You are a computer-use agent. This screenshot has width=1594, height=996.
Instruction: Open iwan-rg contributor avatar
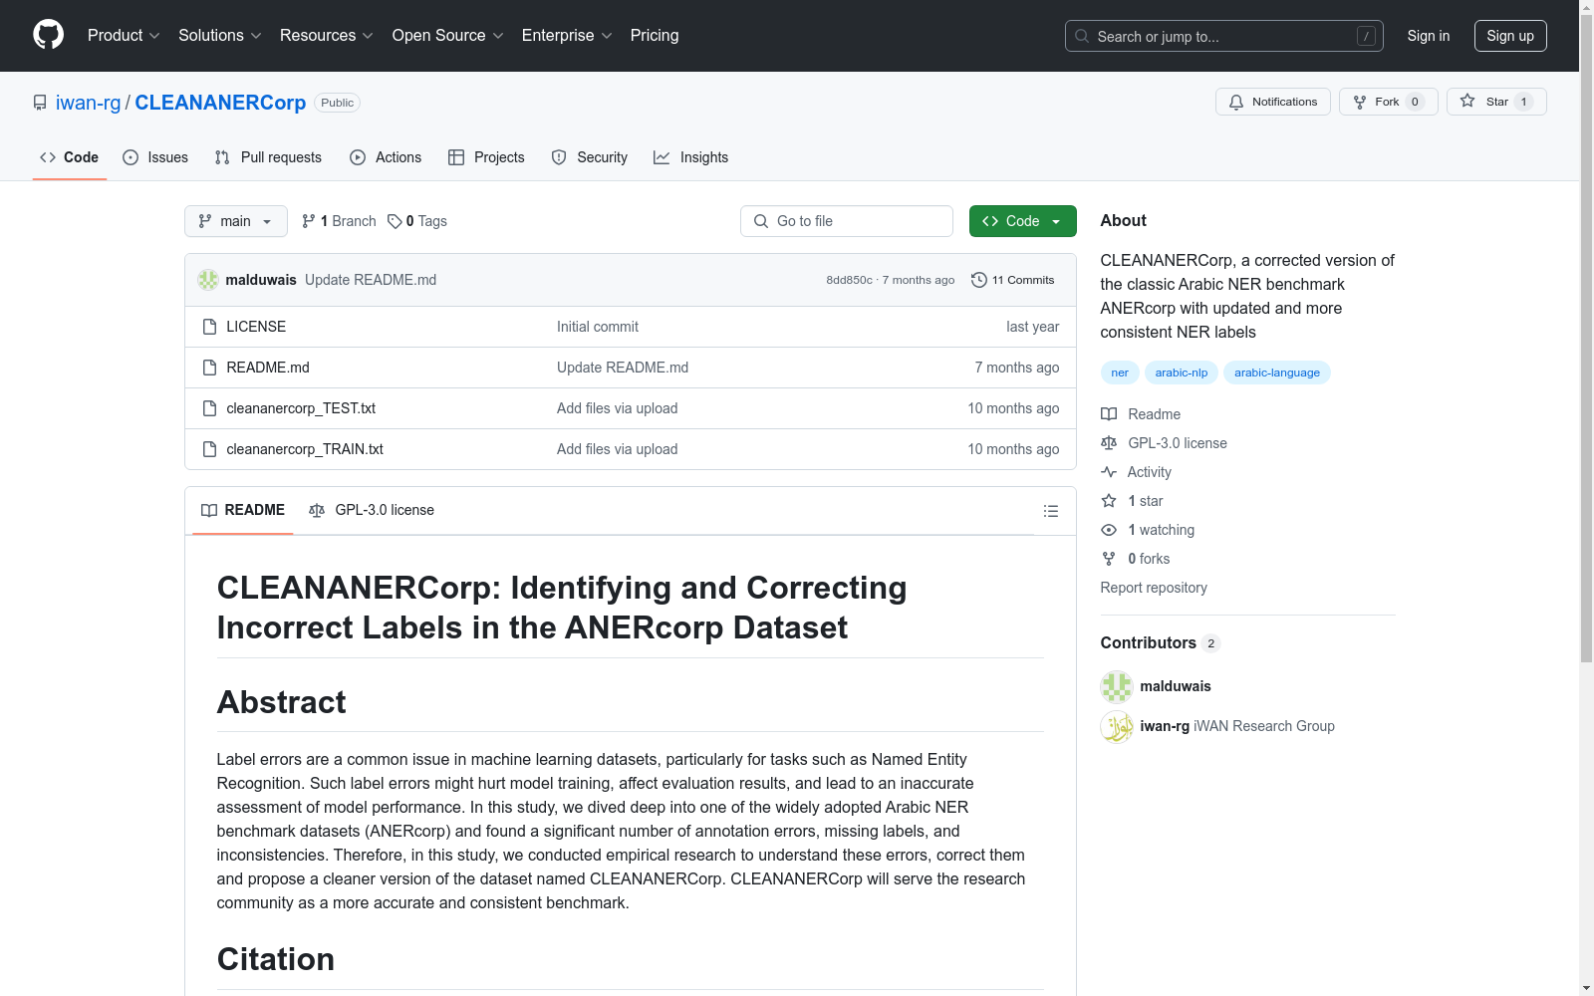tap(1117, 726)
